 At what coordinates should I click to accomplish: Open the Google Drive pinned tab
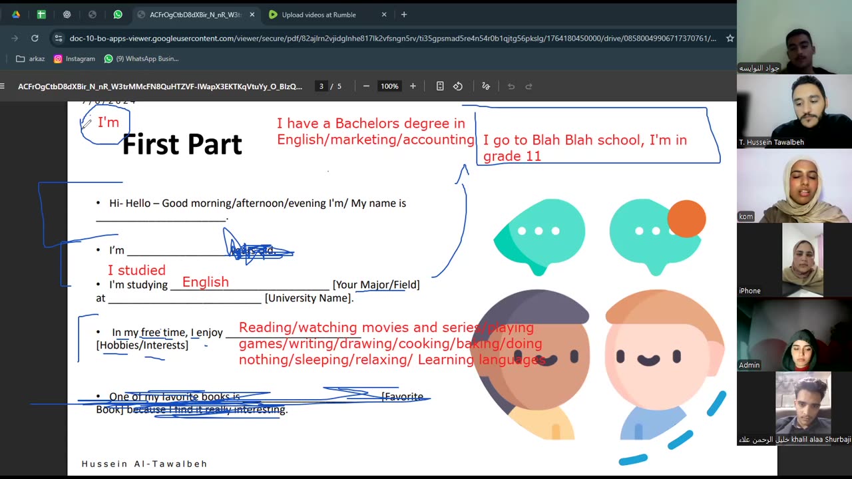(x=15, y=15)
